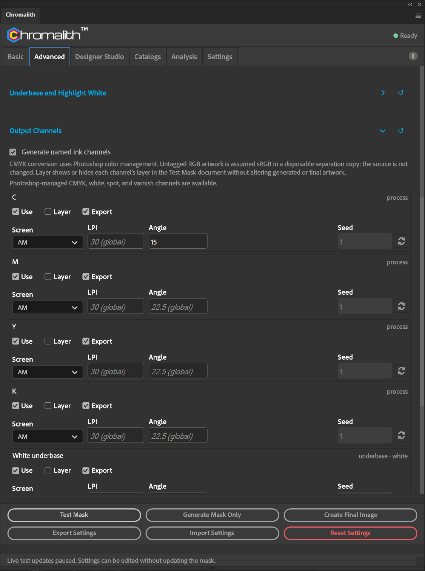Enable Layer for channel K
The width and height of the screenshot is (425, 571).
[x=48, y=406]
